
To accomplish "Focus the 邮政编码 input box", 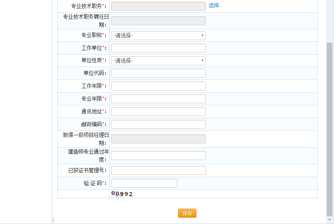I will [158, 125].
